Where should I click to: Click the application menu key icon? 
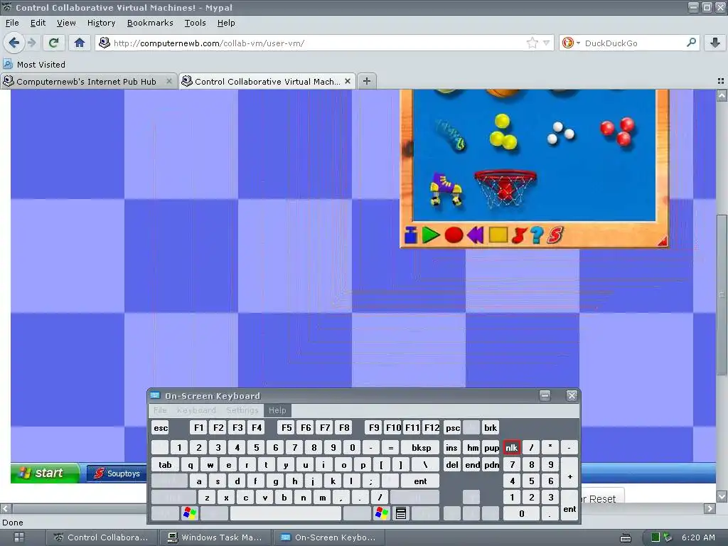[x=401, y=513]
